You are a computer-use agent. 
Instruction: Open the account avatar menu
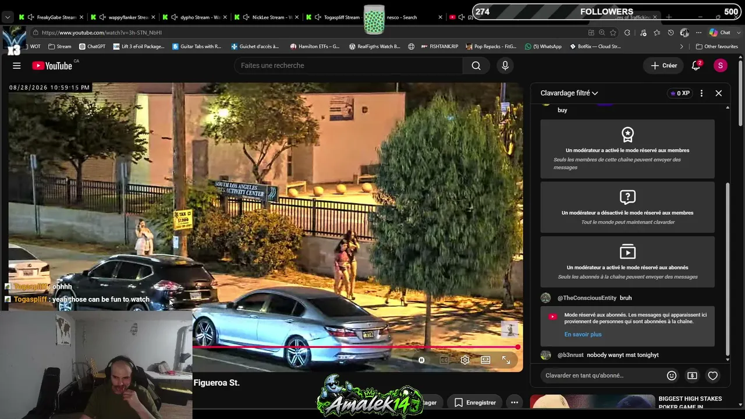pos(720,66)
